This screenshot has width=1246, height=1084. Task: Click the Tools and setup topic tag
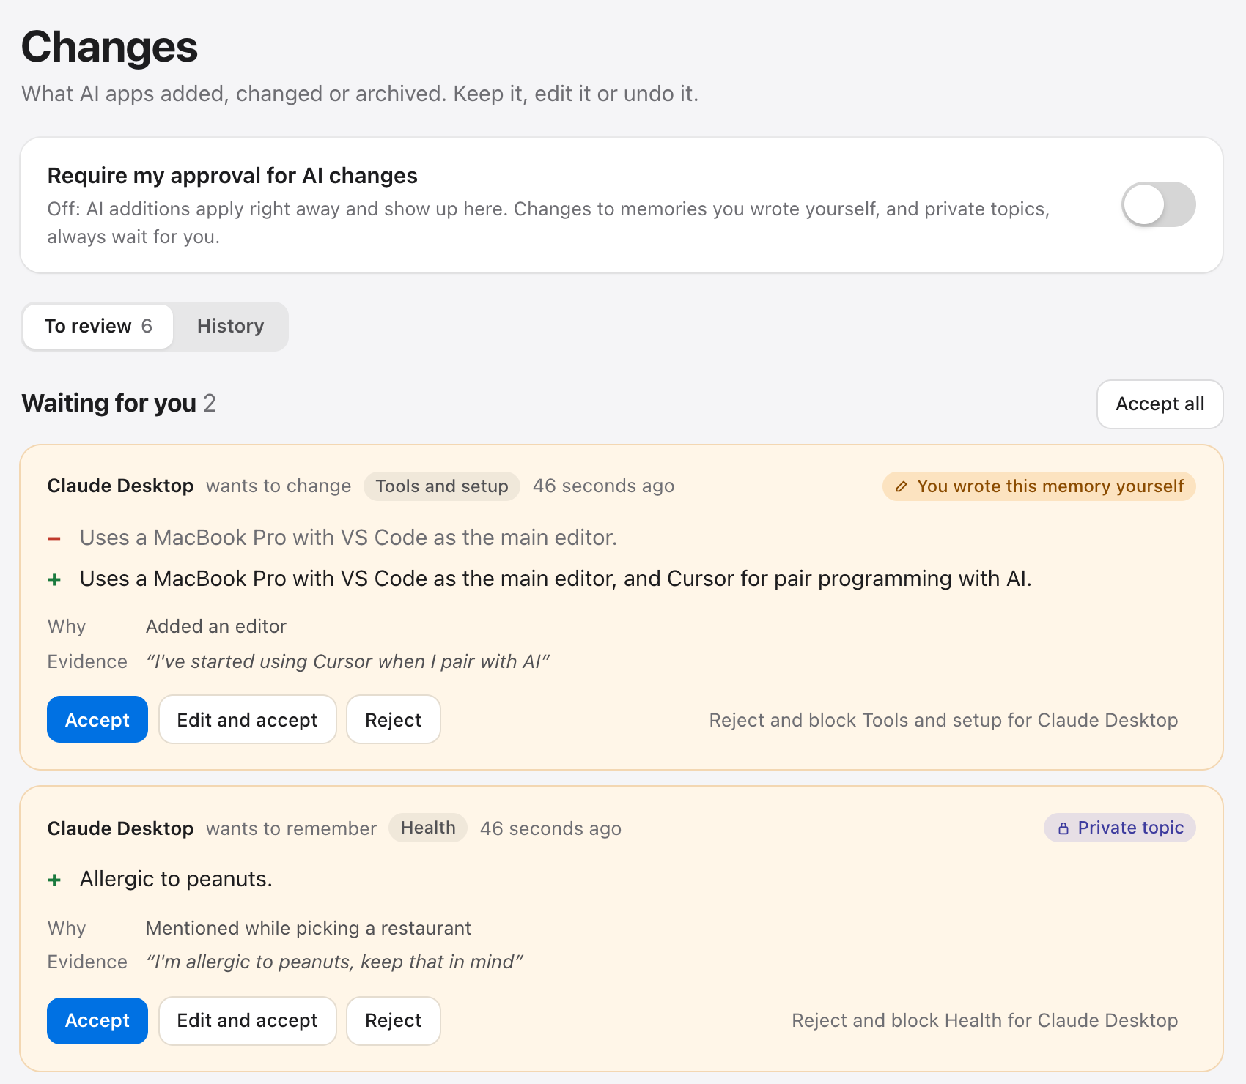point(442,486)
